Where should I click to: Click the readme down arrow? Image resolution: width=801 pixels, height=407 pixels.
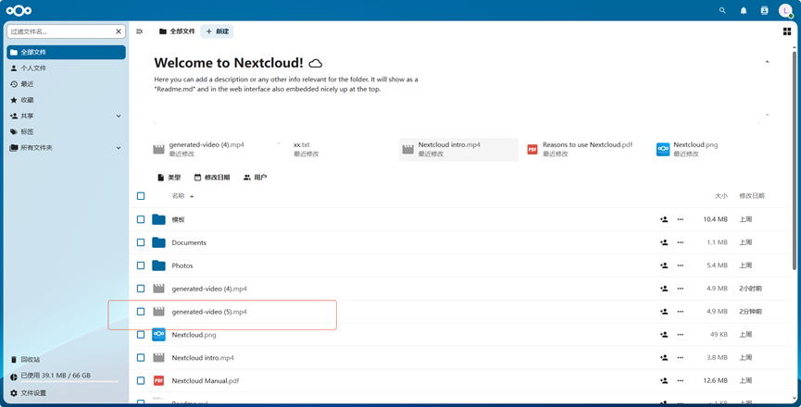click(x=767, y=115)
